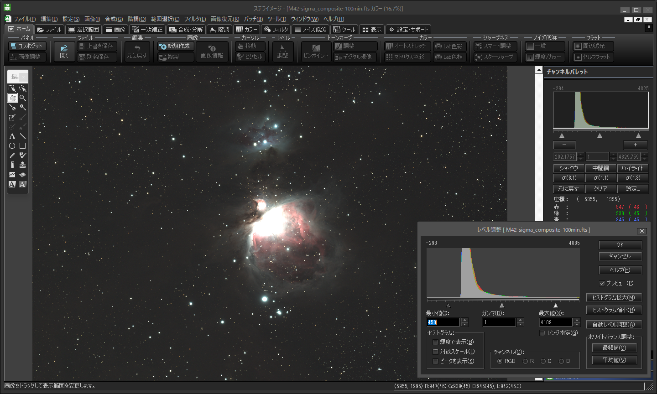Increase 最大値 with the up spinner arrow
The width and height of the screenshot is (657, 394).
click(577, 320)
